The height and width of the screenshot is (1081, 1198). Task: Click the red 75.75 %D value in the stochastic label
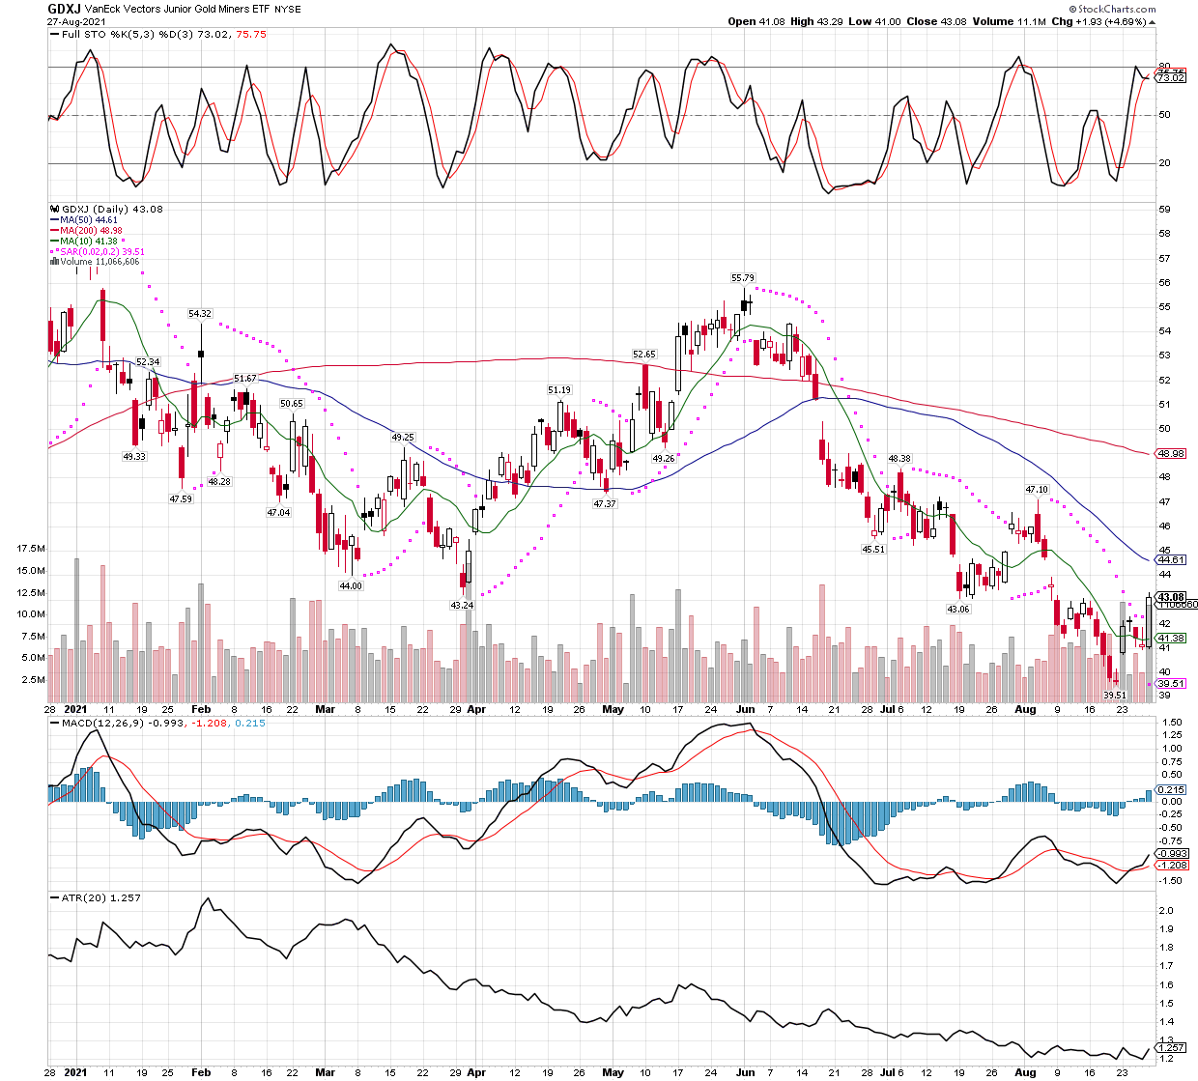coord(251,34)
